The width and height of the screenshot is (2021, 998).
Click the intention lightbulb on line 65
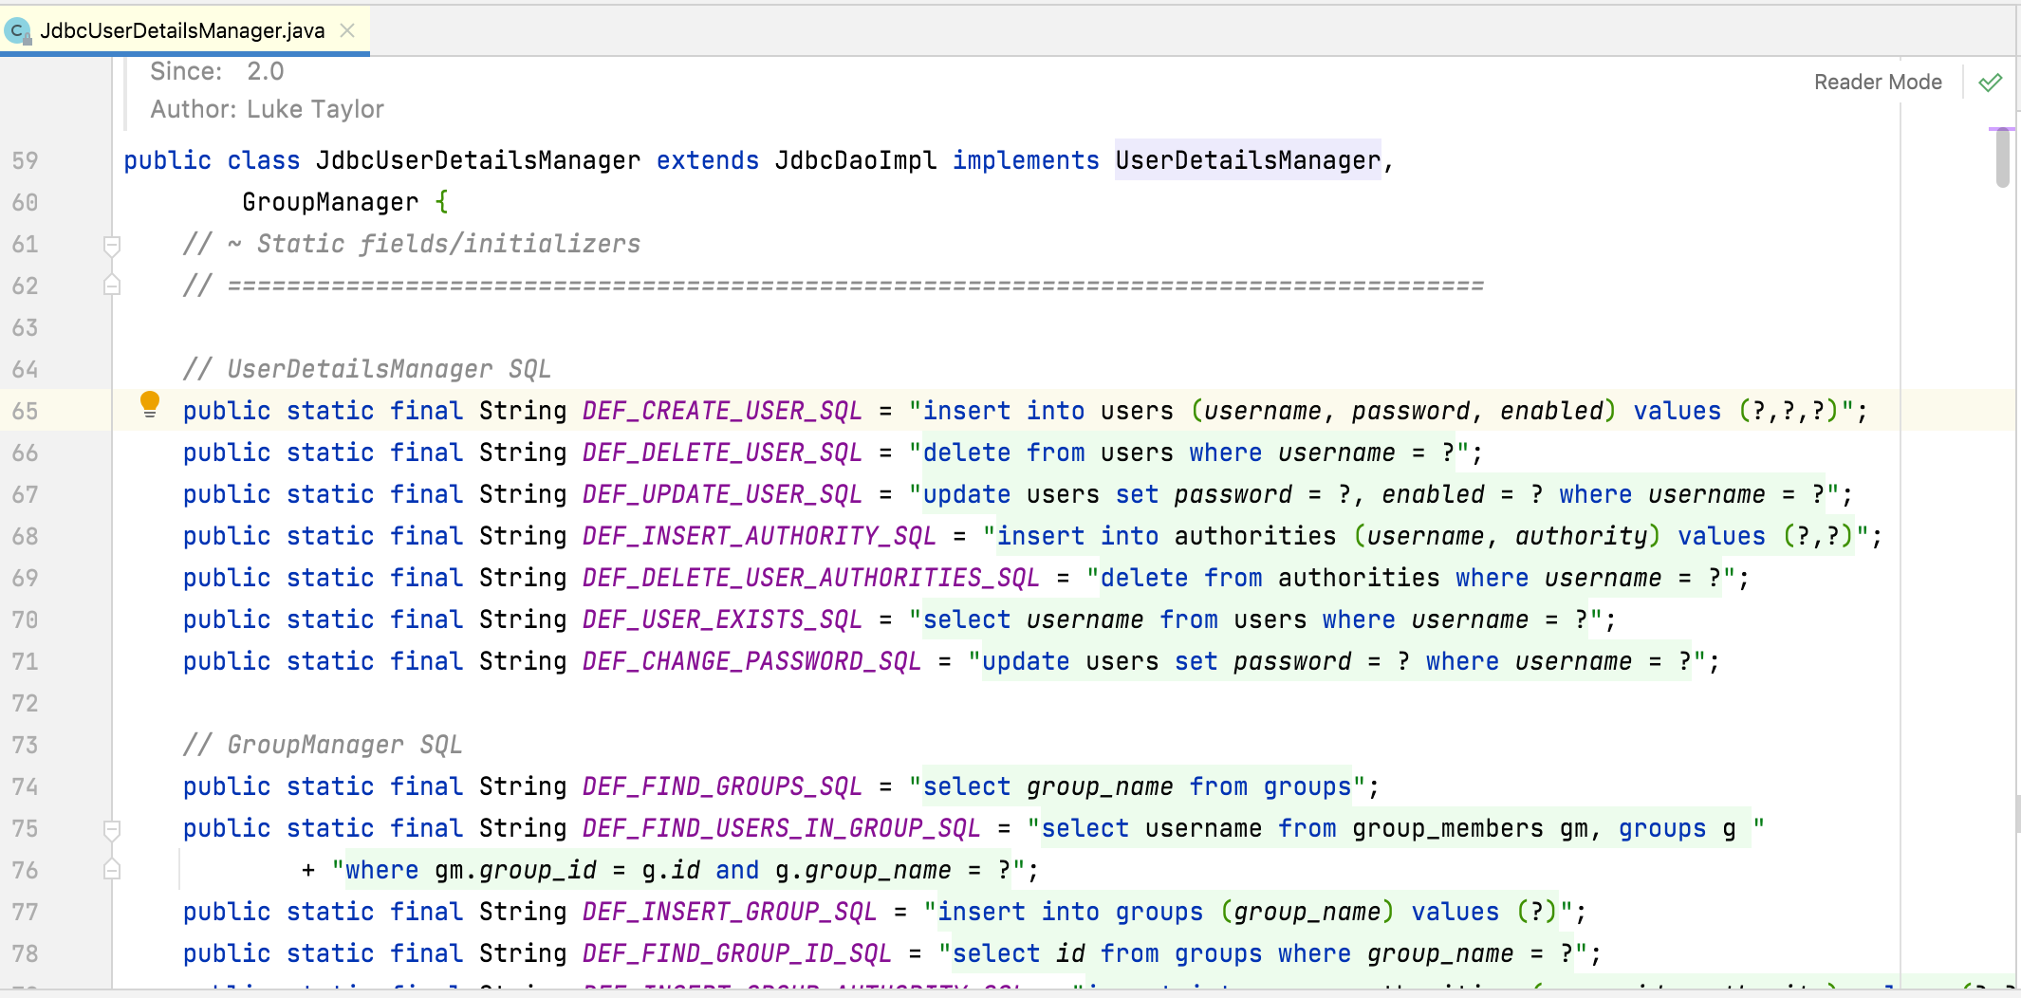coord(149,404)
